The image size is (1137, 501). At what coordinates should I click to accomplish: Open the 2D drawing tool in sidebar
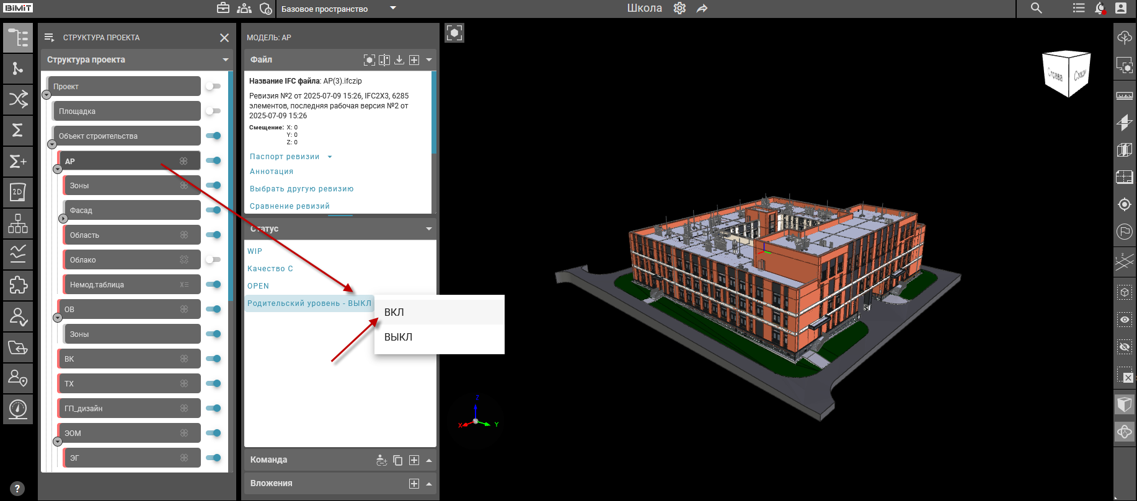[18, 193]
